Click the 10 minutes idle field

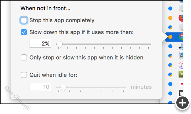click(40, 87)
